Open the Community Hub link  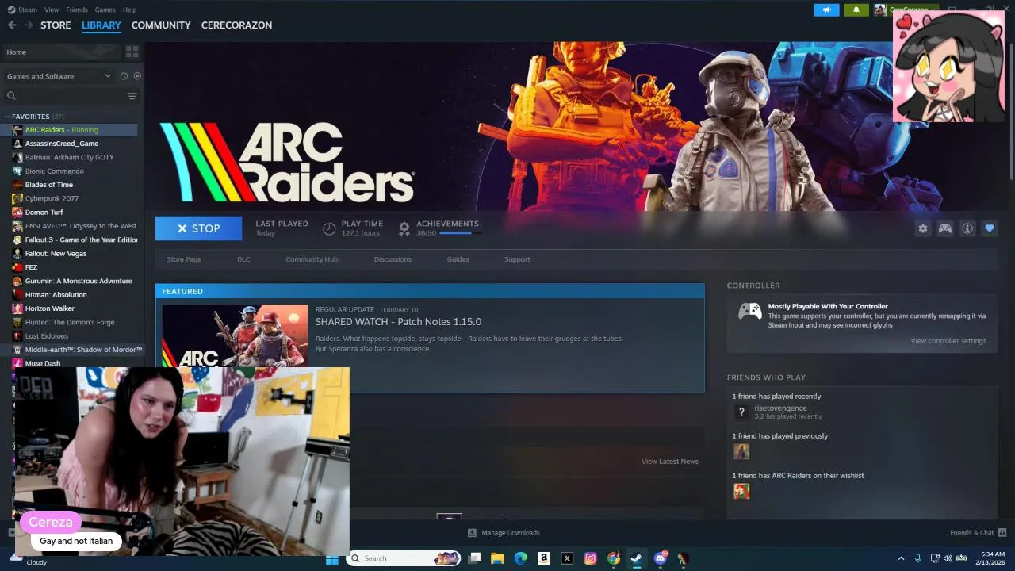[x=312, y=259]
